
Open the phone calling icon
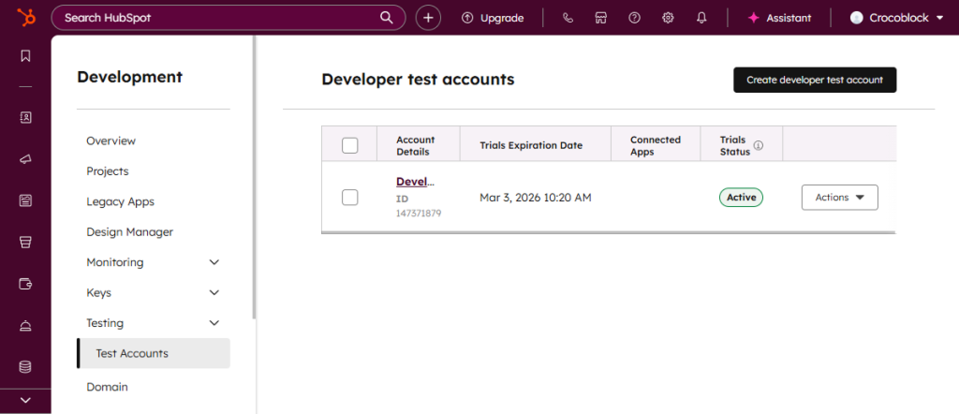coord(568,18)
